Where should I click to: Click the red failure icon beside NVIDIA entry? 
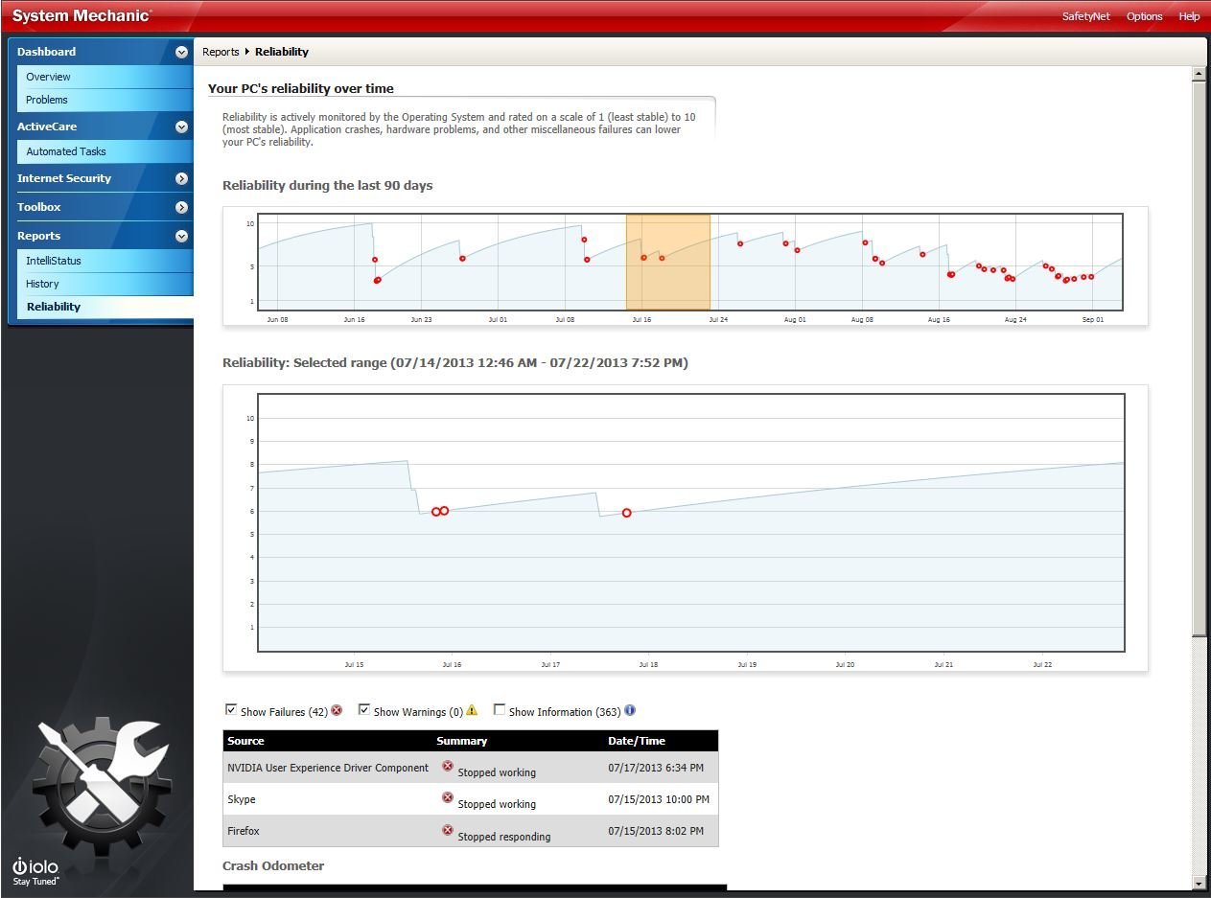coord(448,766)
